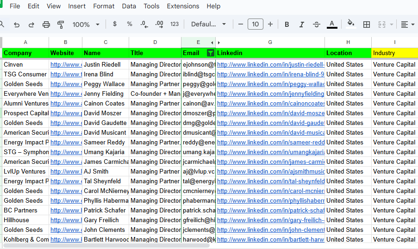Viewport: 418px width, 249px height.
Task: Open Tal Sheynfeld's LinkedIn link
Action: click(271, 181)
